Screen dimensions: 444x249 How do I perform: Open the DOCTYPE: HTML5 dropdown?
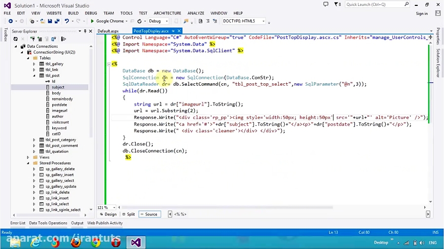[244, 21]
